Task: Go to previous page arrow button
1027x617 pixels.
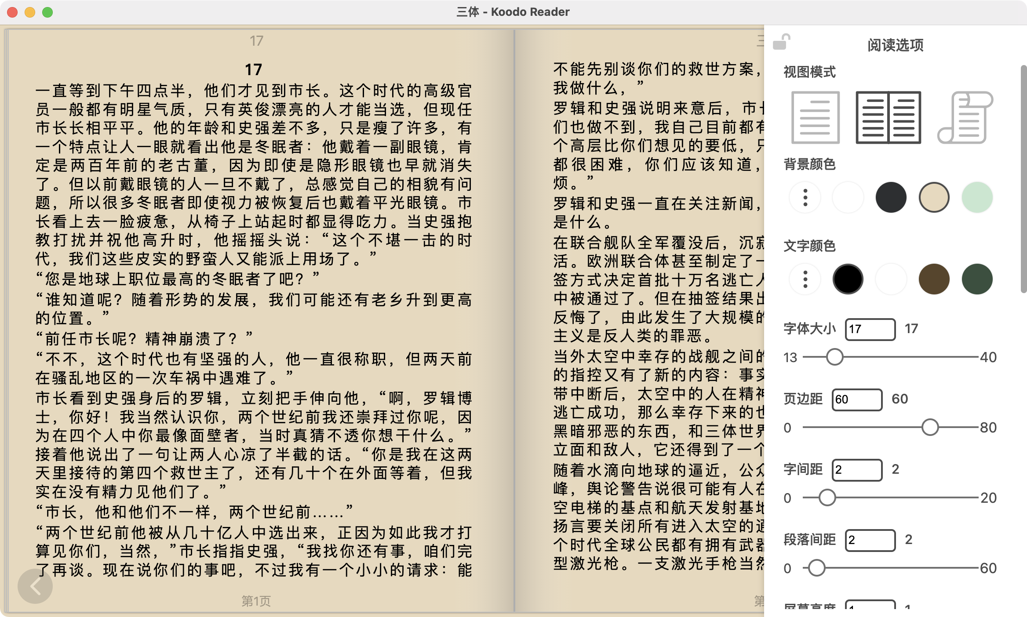Action: tap(35, 586)
